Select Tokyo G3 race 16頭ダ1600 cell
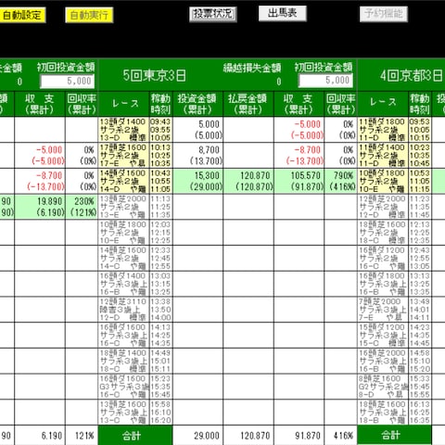The image size is (445, 445). [x=123, y=387]
